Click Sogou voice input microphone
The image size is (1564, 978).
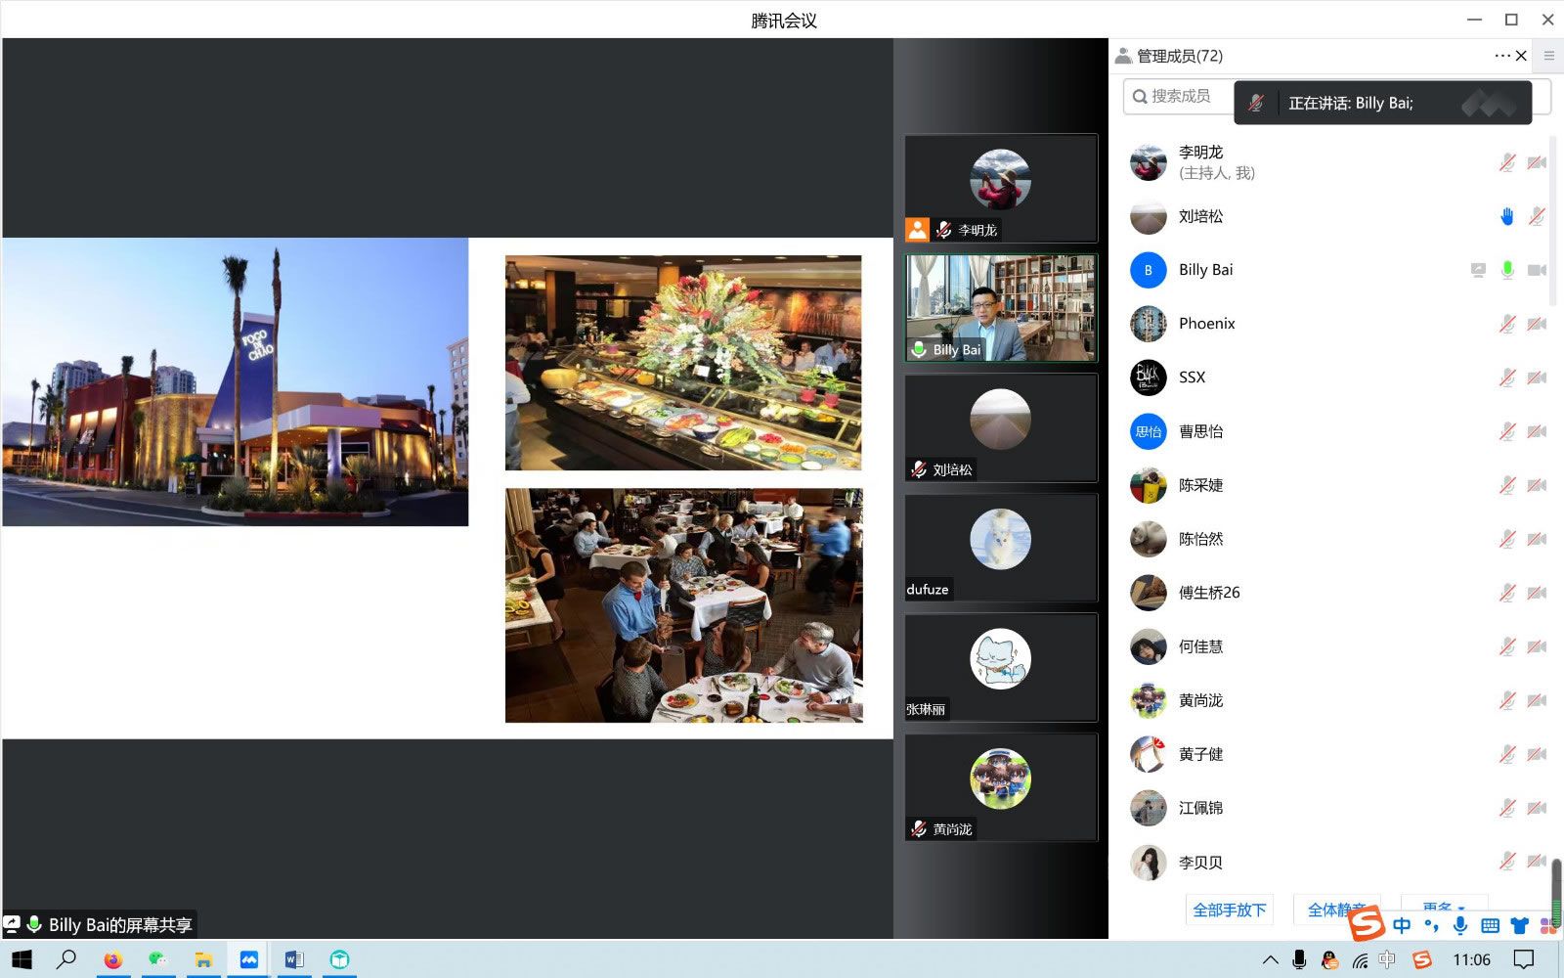pos(1460,925)
